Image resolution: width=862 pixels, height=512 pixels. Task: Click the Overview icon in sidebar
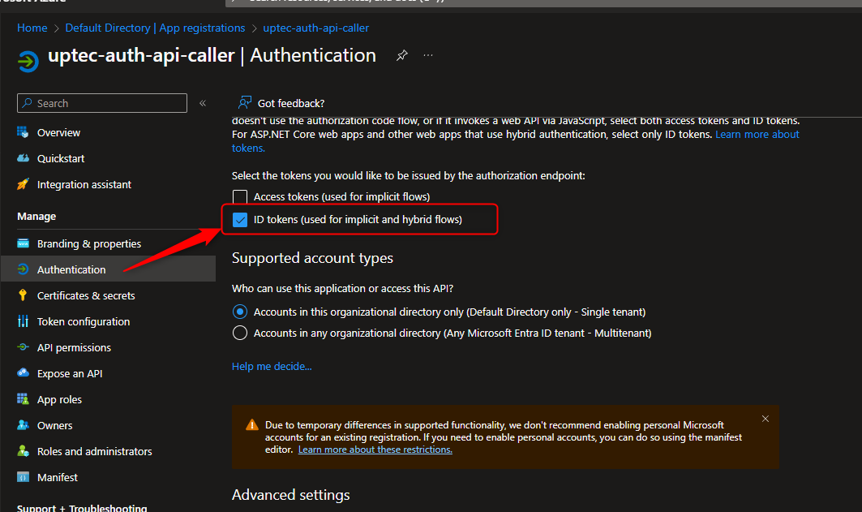tap(24, 132)
